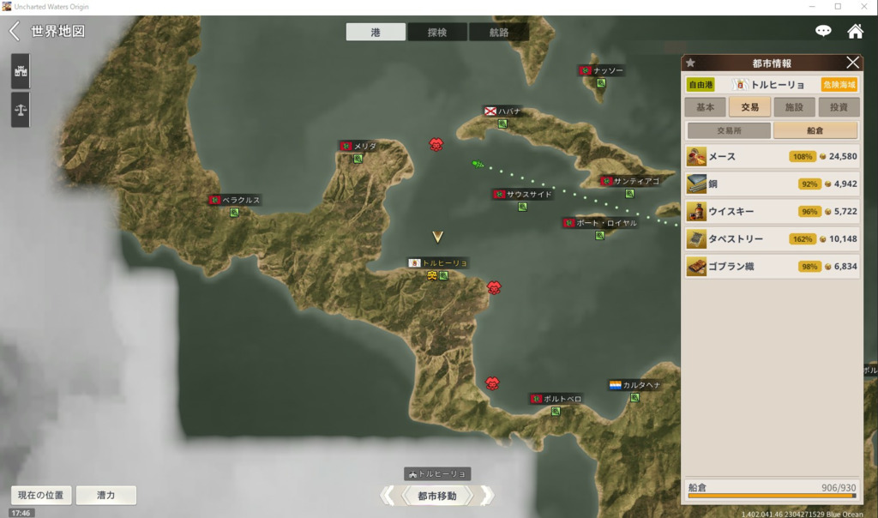Open the 交易 tab in city info
The image size is (878, 518).
749,107
